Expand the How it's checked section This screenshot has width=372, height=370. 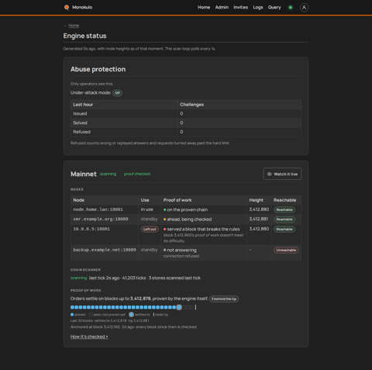[89, 337]
